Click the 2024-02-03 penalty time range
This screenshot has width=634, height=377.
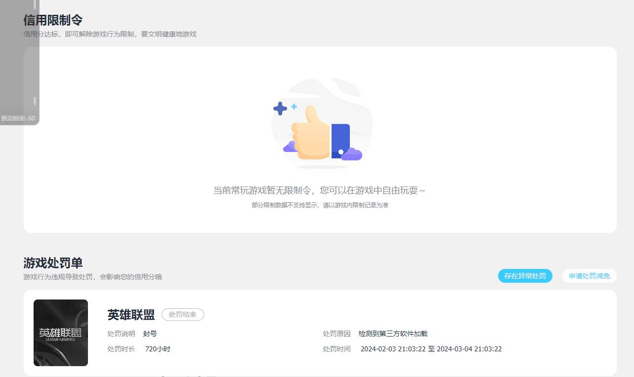(x=431, y=349)
